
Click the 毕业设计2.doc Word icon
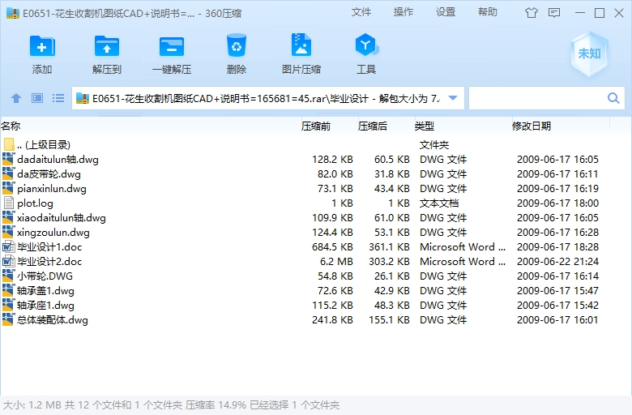tap(8, 261)
